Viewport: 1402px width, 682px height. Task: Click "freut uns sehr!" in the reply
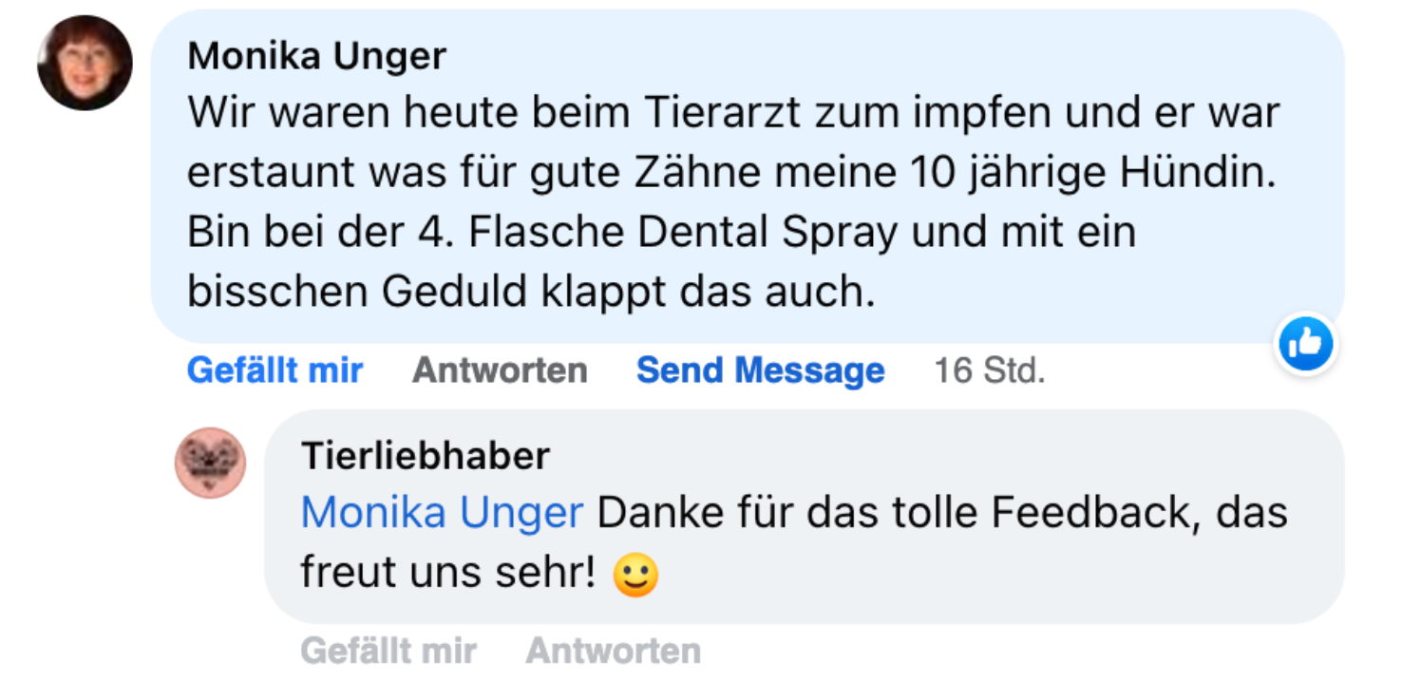(448, 572)
